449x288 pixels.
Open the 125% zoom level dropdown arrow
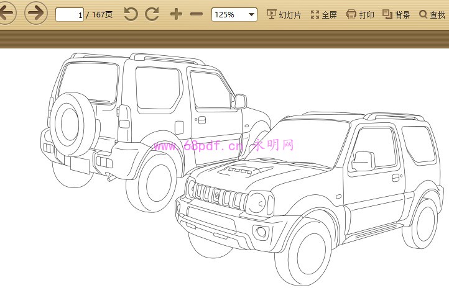coord(251,14)
